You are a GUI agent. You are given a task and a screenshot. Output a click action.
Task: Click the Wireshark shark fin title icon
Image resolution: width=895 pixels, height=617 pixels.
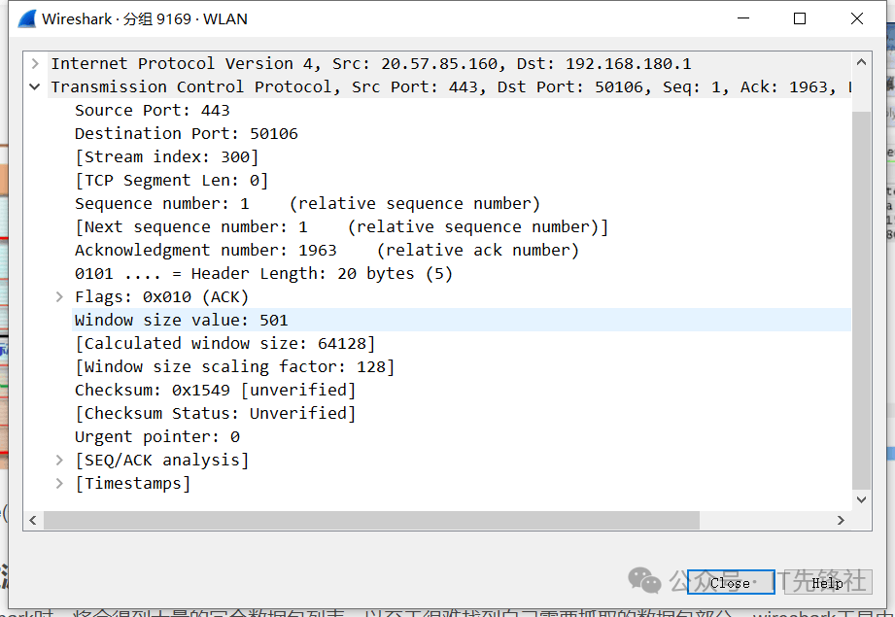pyautogui.click(x=26, y=18)
